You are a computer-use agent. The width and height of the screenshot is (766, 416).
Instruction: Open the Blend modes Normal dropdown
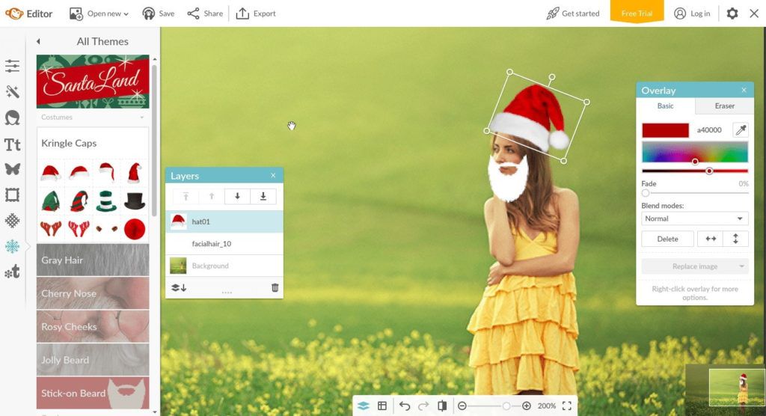coord(694,218)
